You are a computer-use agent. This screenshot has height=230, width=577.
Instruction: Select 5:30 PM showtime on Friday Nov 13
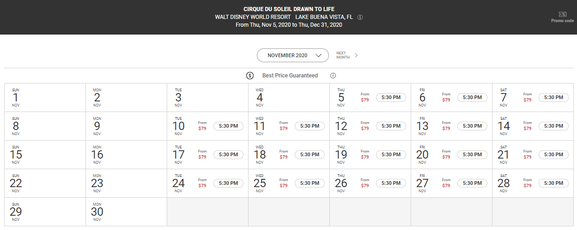(x=472, y=126)
